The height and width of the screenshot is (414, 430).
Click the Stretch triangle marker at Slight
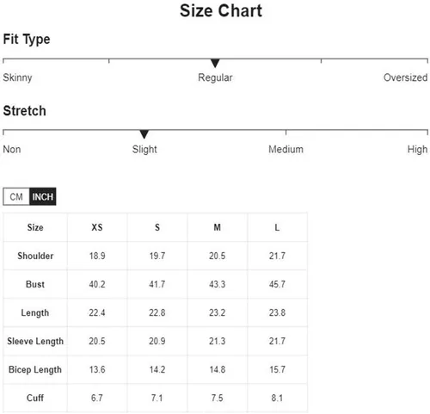[144, 134]
